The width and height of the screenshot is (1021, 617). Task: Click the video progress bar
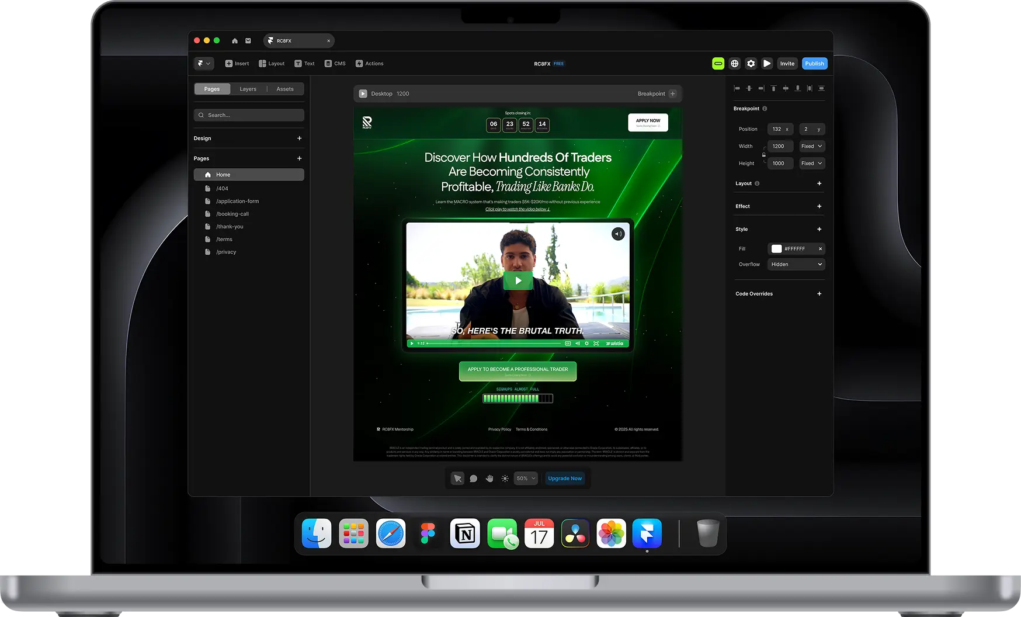click(x=494, y=344)
